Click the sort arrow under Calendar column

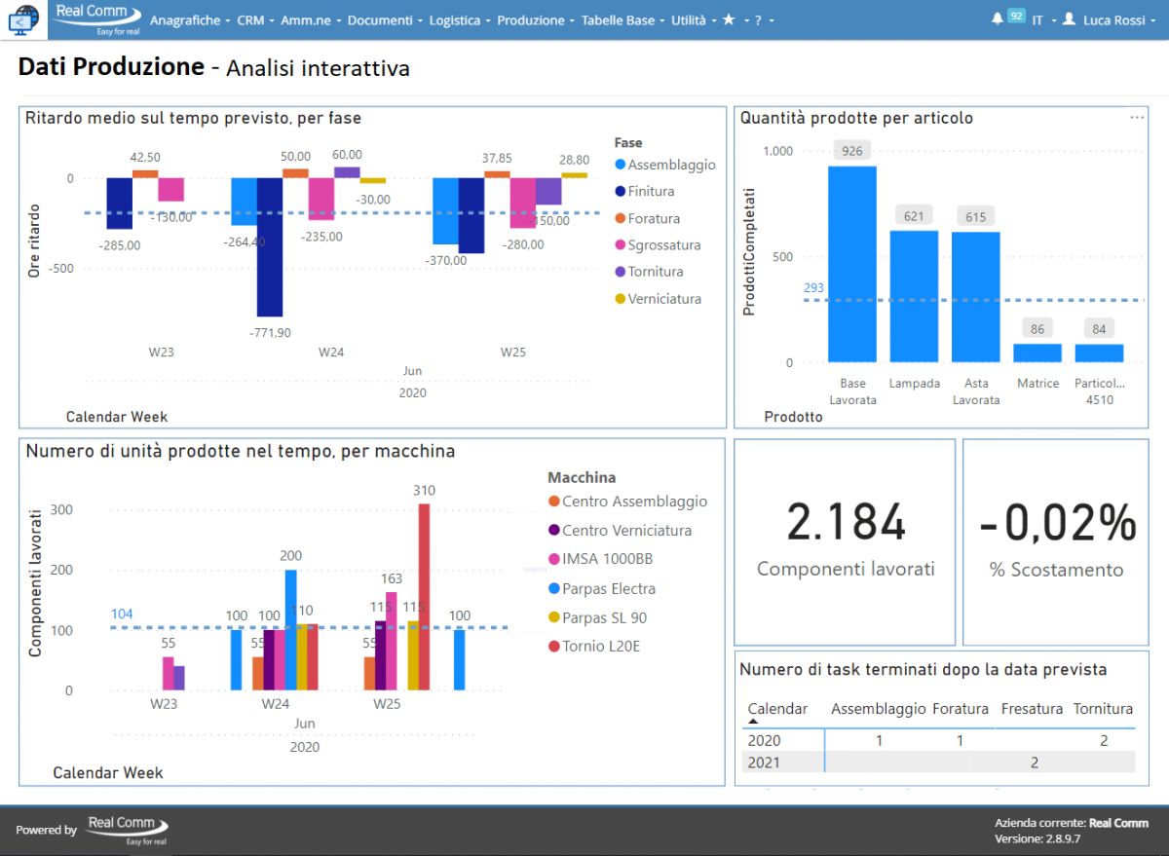[x=753, y=722]
